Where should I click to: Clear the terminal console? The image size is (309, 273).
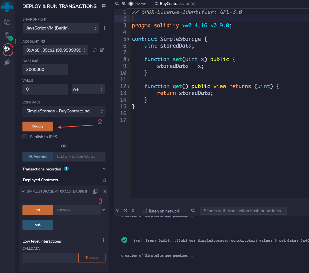point(125,211)
